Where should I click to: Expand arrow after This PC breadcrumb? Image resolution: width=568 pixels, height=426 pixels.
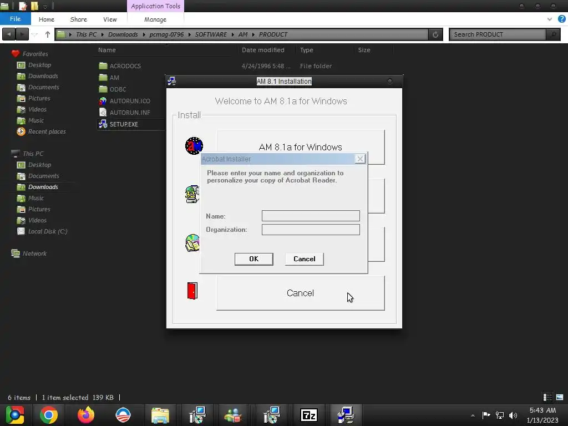[103, 34]
